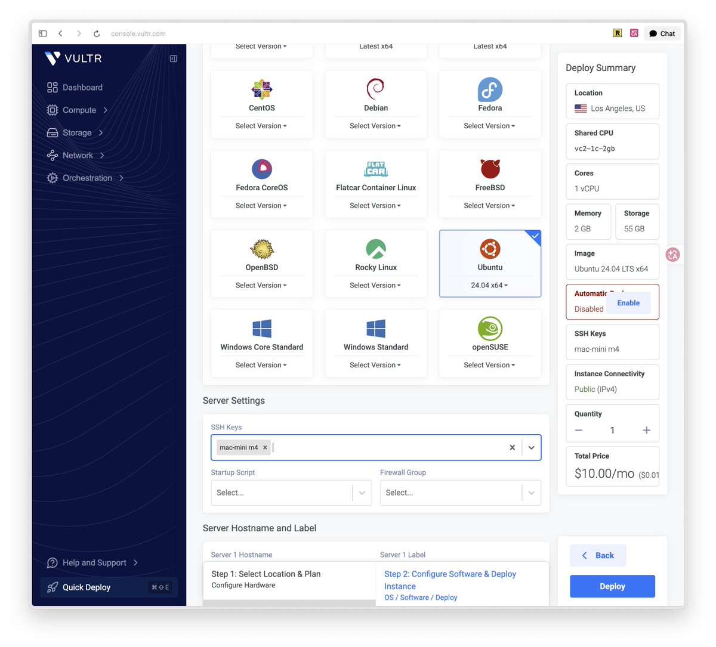The height and width of the screenshot is (647, 716).
Task: Open the Chat button
Action: tap(662, 33)
